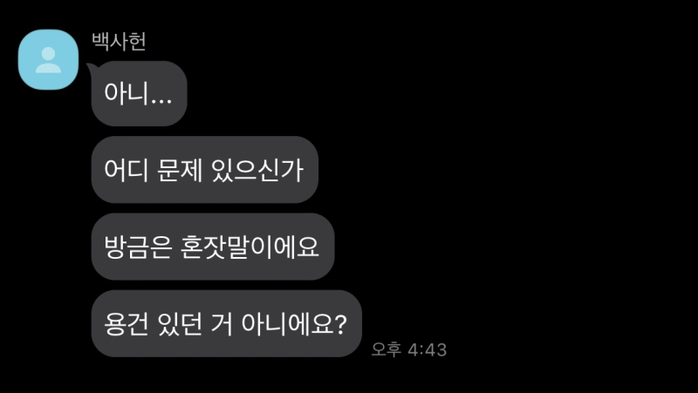Click the pointed tail of the first bubble
Screen dimensions: 698x393
point(91,67)
